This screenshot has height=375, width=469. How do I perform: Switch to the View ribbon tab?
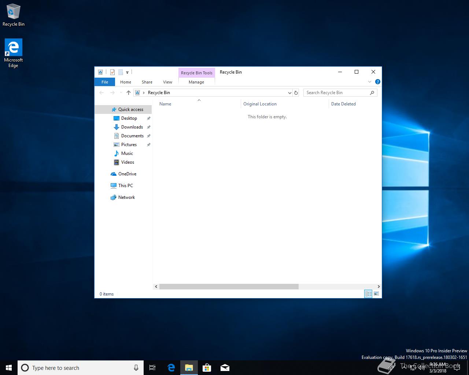pos(167,82)
